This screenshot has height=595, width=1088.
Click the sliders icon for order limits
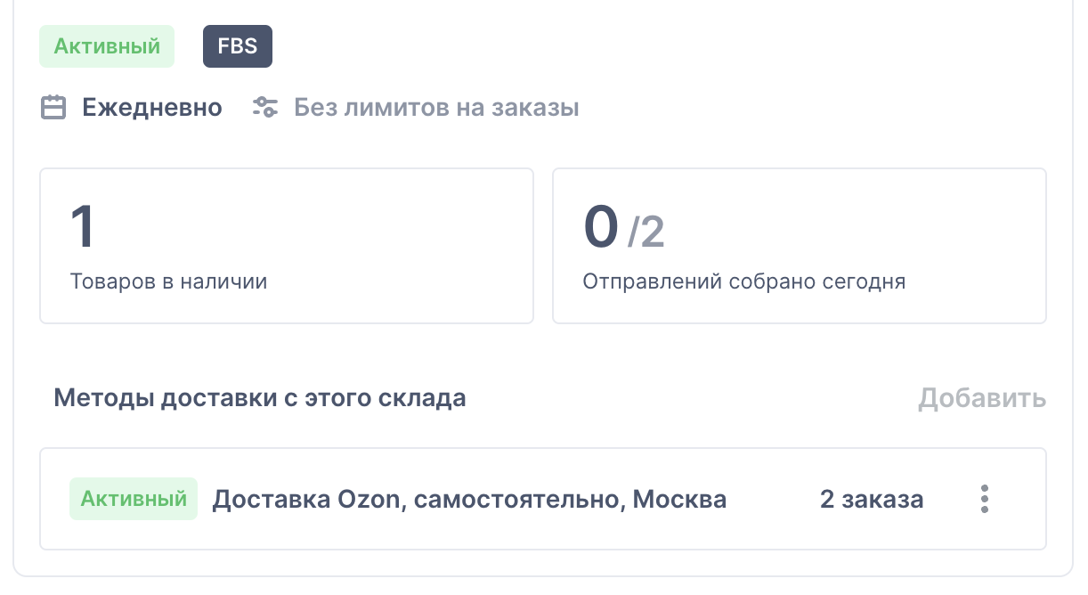264,109
